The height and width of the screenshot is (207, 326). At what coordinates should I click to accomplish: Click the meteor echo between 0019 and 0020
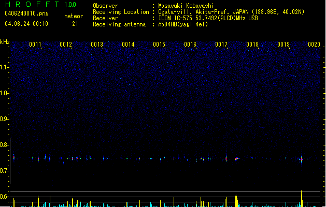point(302,159)
